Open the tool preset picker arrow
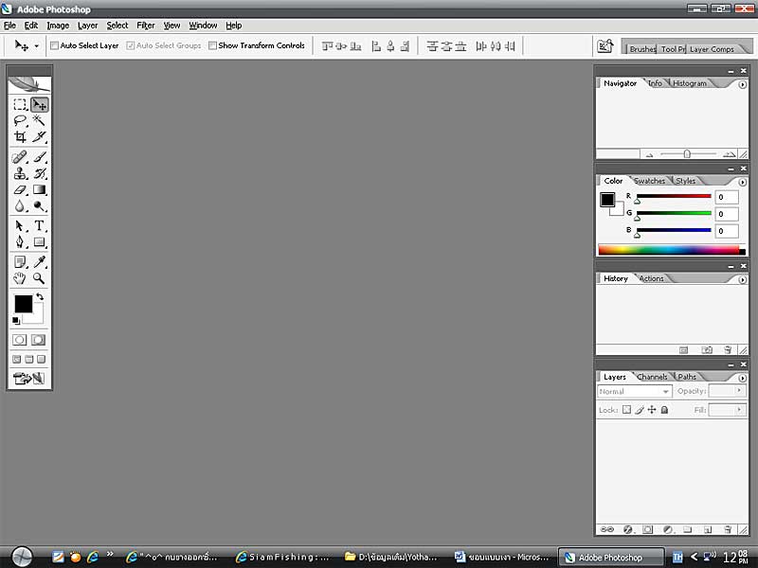Viewport: 758px width, 568px height. (36, 46)
